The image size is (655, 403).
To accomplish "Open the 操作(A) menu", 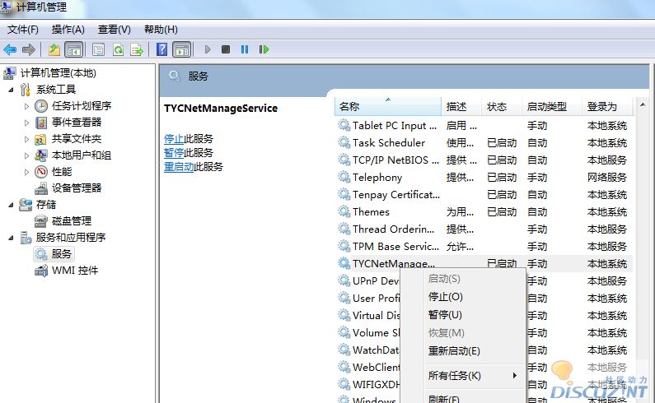I will pos(68,30).
